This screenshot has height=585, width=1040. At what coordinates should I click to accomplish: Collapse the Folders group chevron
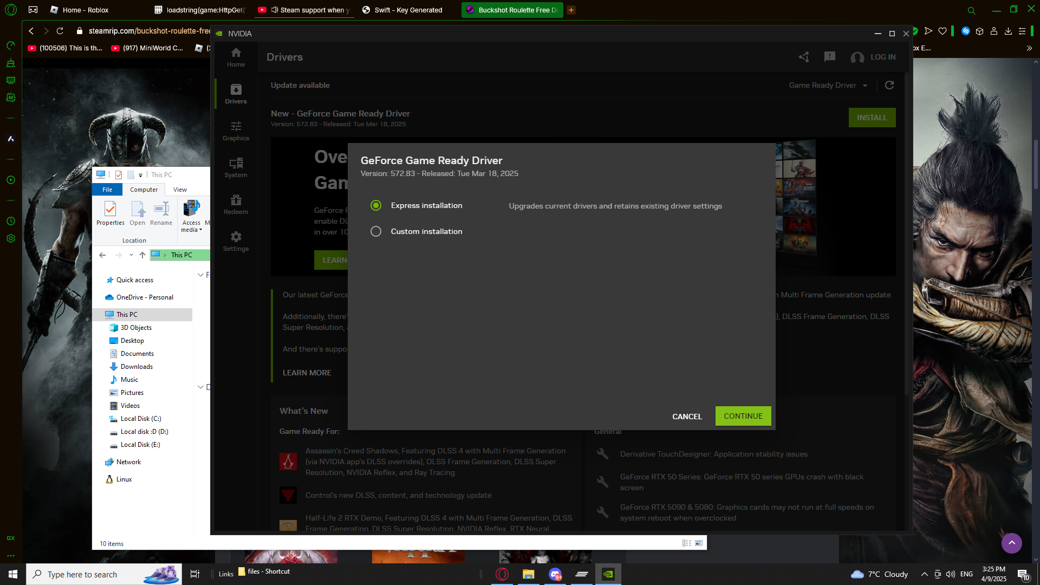tap(200, 275)
